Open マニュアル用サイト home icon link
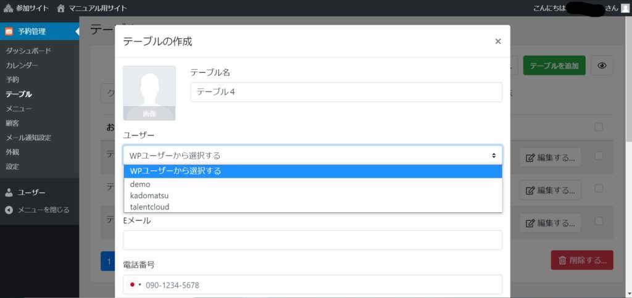 pyautogui.click(x=60, y=8)
